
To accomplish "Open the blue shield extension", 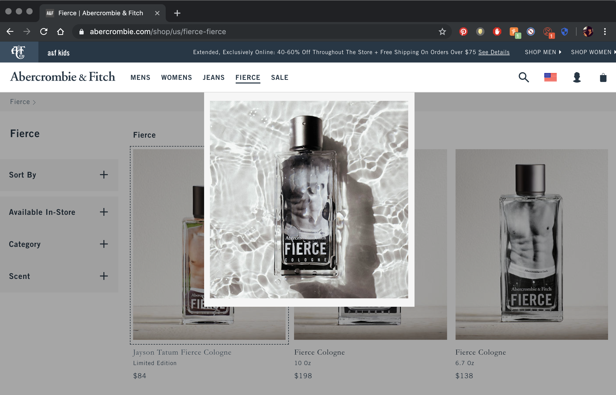I will click(564, 32).
